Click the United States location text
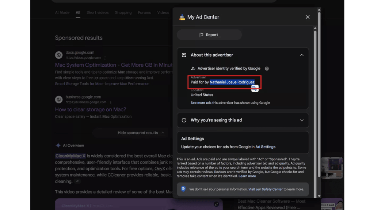The width and height of the screenshot is (374, 210). [202, 95]
